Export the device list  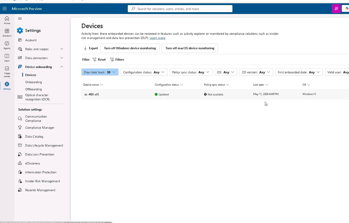coord(91,48)
